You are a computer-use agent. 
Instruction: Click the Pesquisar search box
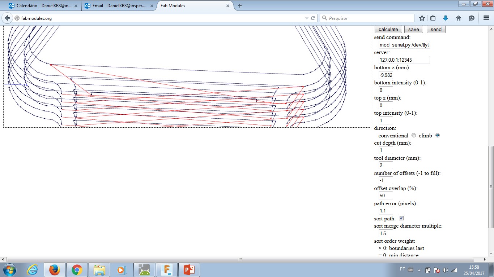[x=367, y=18]
